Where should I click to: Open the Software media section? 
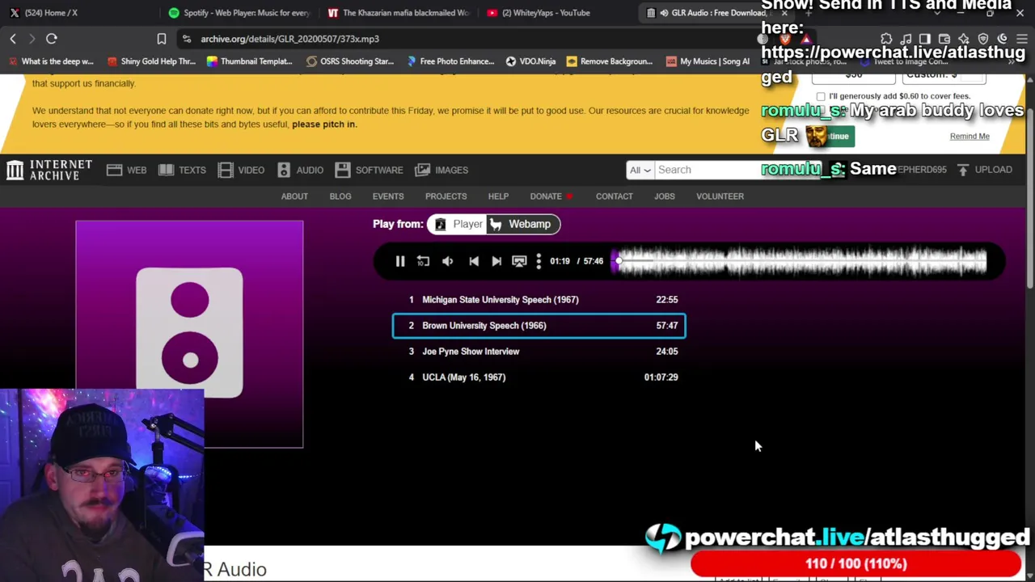[369, 170]
